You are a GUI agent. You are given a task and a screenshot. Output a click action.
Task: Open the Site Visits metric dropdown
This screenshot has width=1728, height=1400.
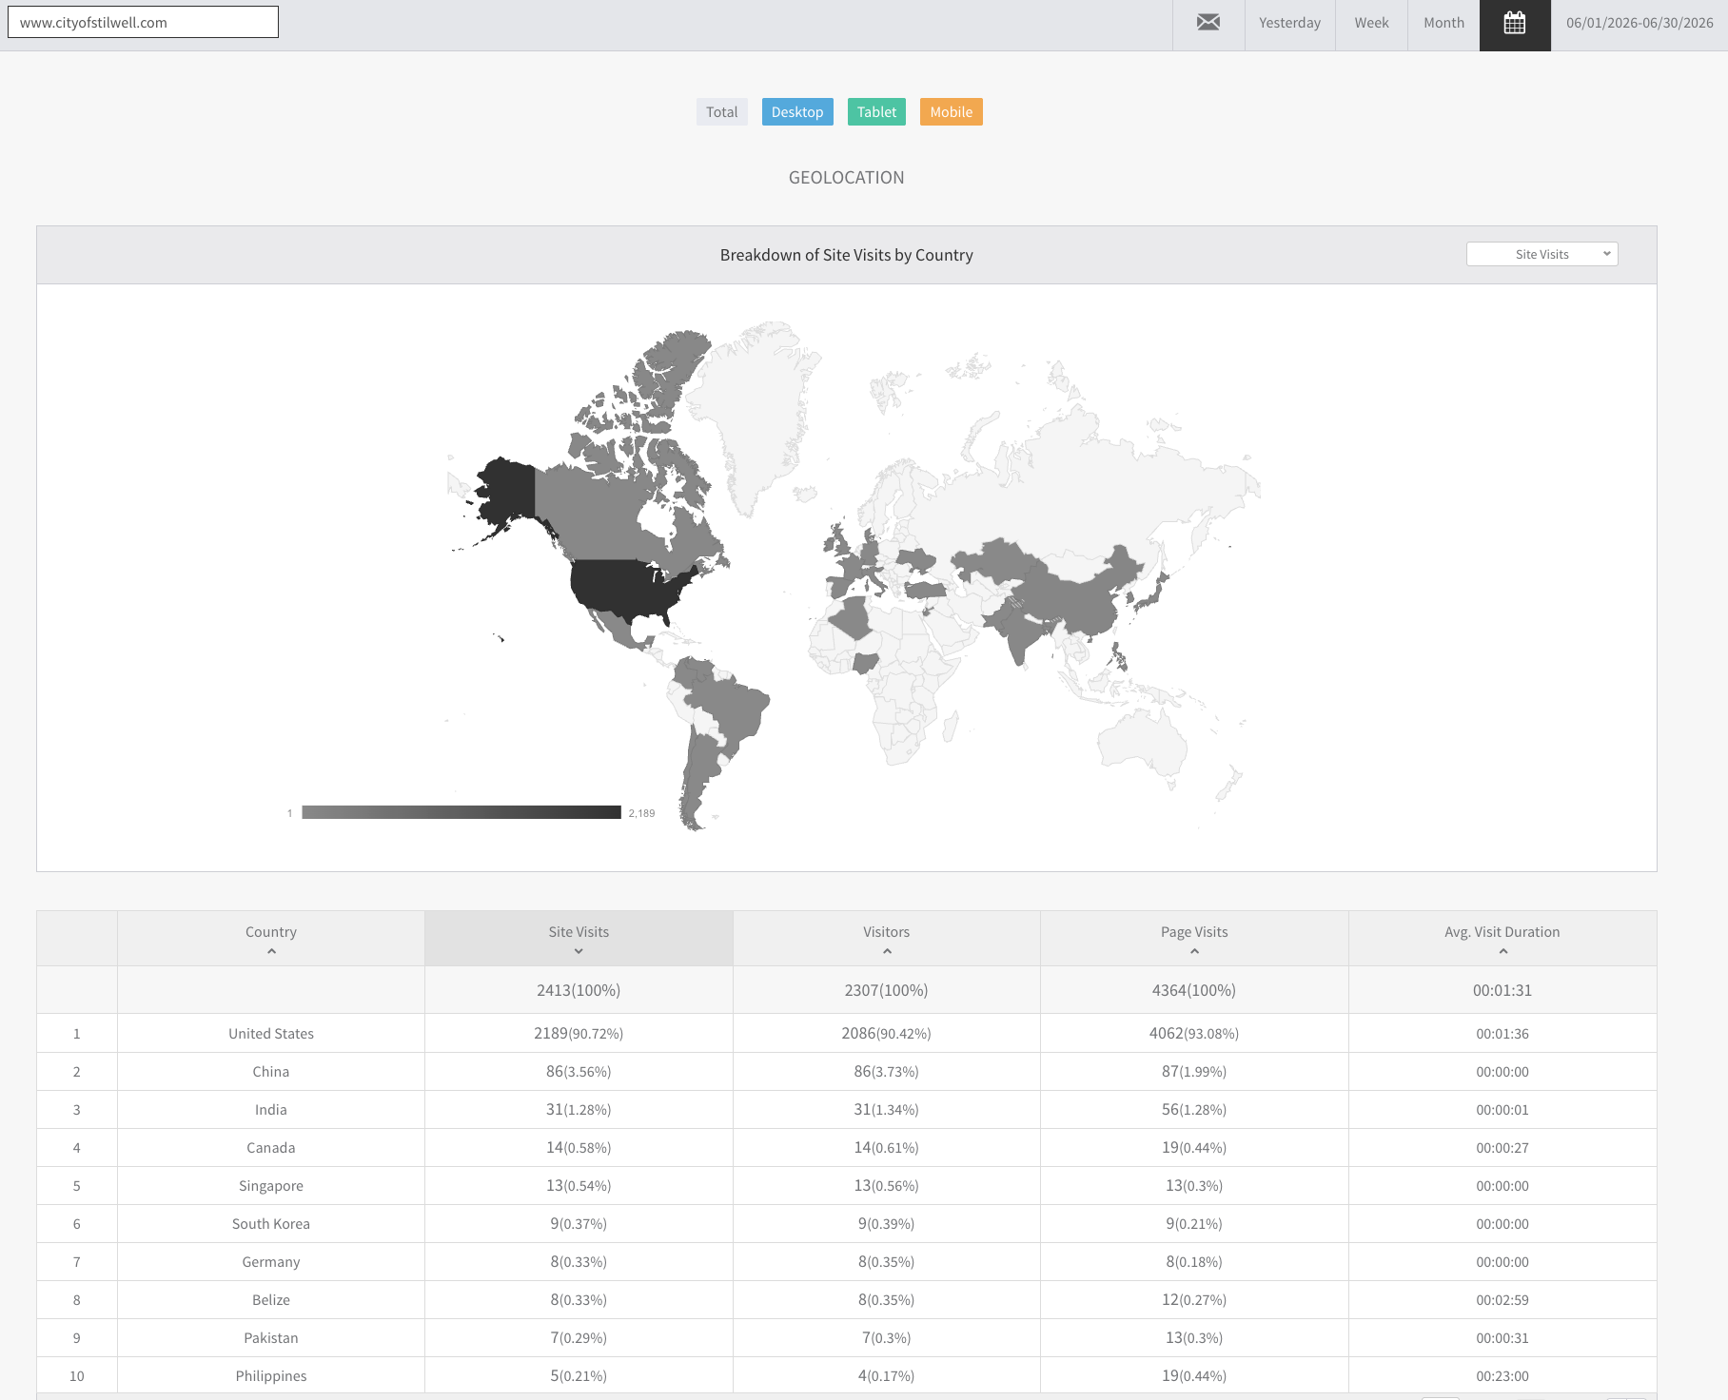click(x=1541, y=254)
